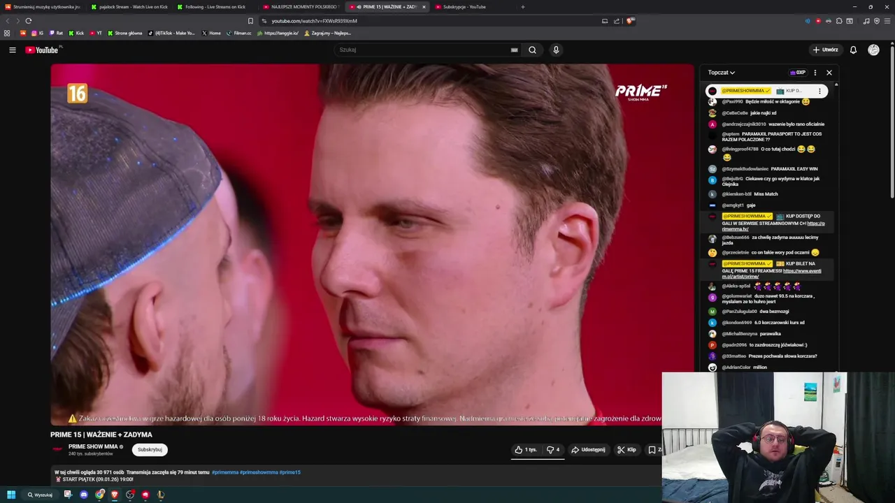895x503 pixels.
Task: Reload the page
Action: 29,21
